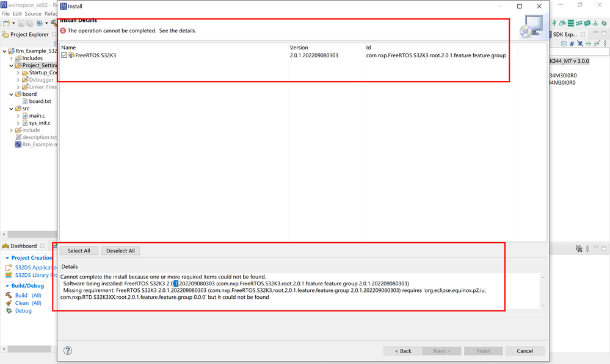Expand the Startup_Code folder
Screen dimensions: 610x364
tap(18, 73)
